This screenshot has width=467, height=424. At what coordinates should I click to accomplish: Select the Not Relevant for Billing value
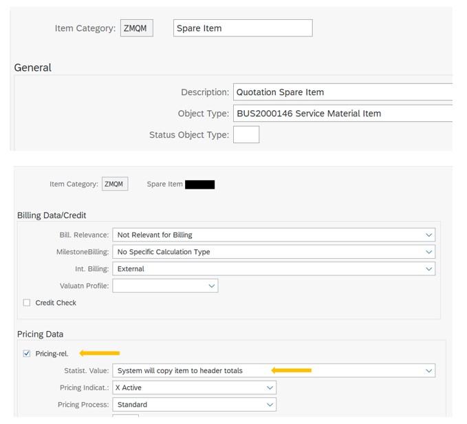click(x=155, y=235)
